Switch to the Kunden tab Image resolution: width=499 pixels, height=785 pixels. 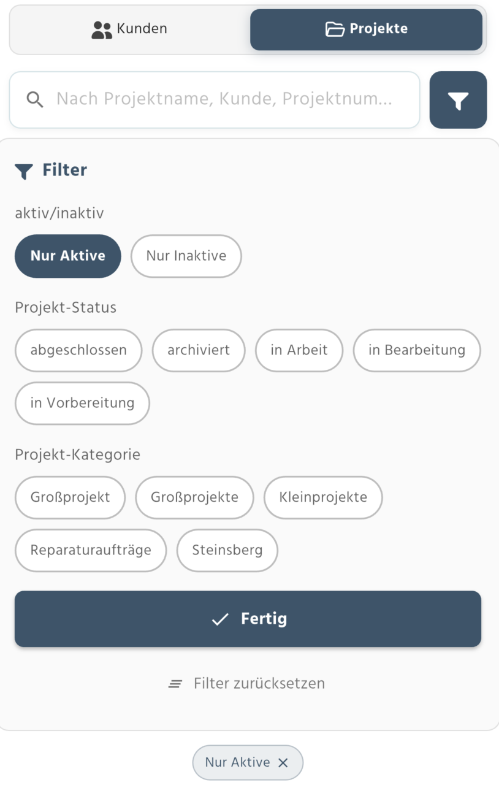[x=129, y=29]
